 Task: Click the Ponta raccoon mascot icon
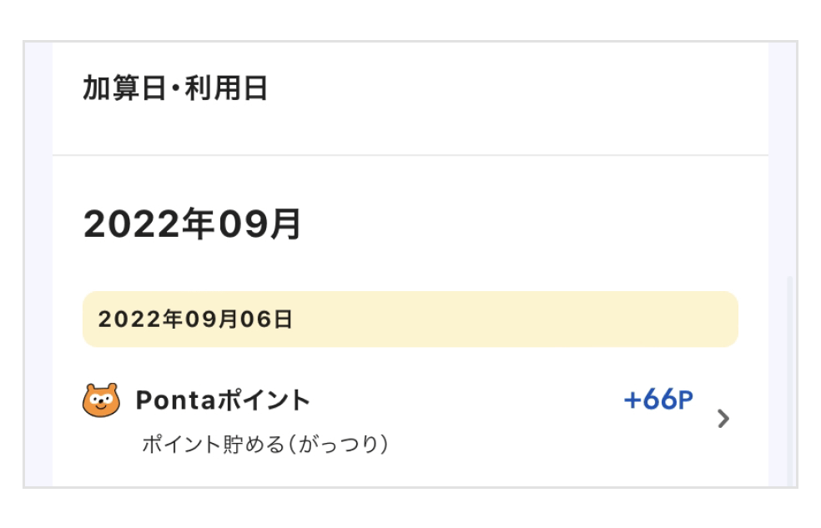pos(101,401)
